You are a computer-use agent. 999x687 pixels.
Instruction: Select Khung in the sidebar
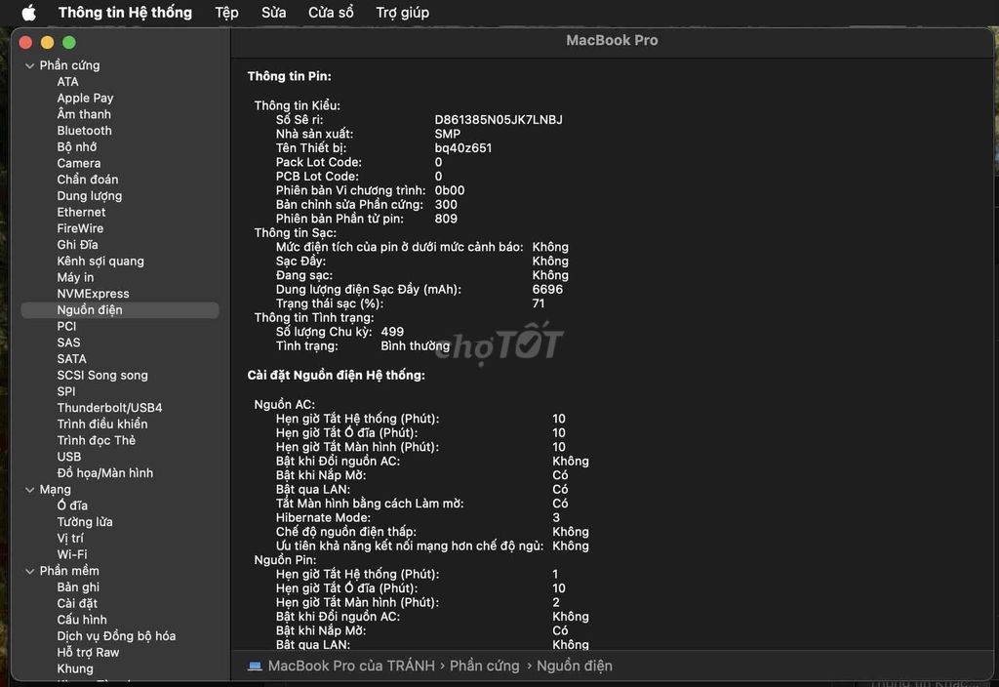tap(74, 668)
